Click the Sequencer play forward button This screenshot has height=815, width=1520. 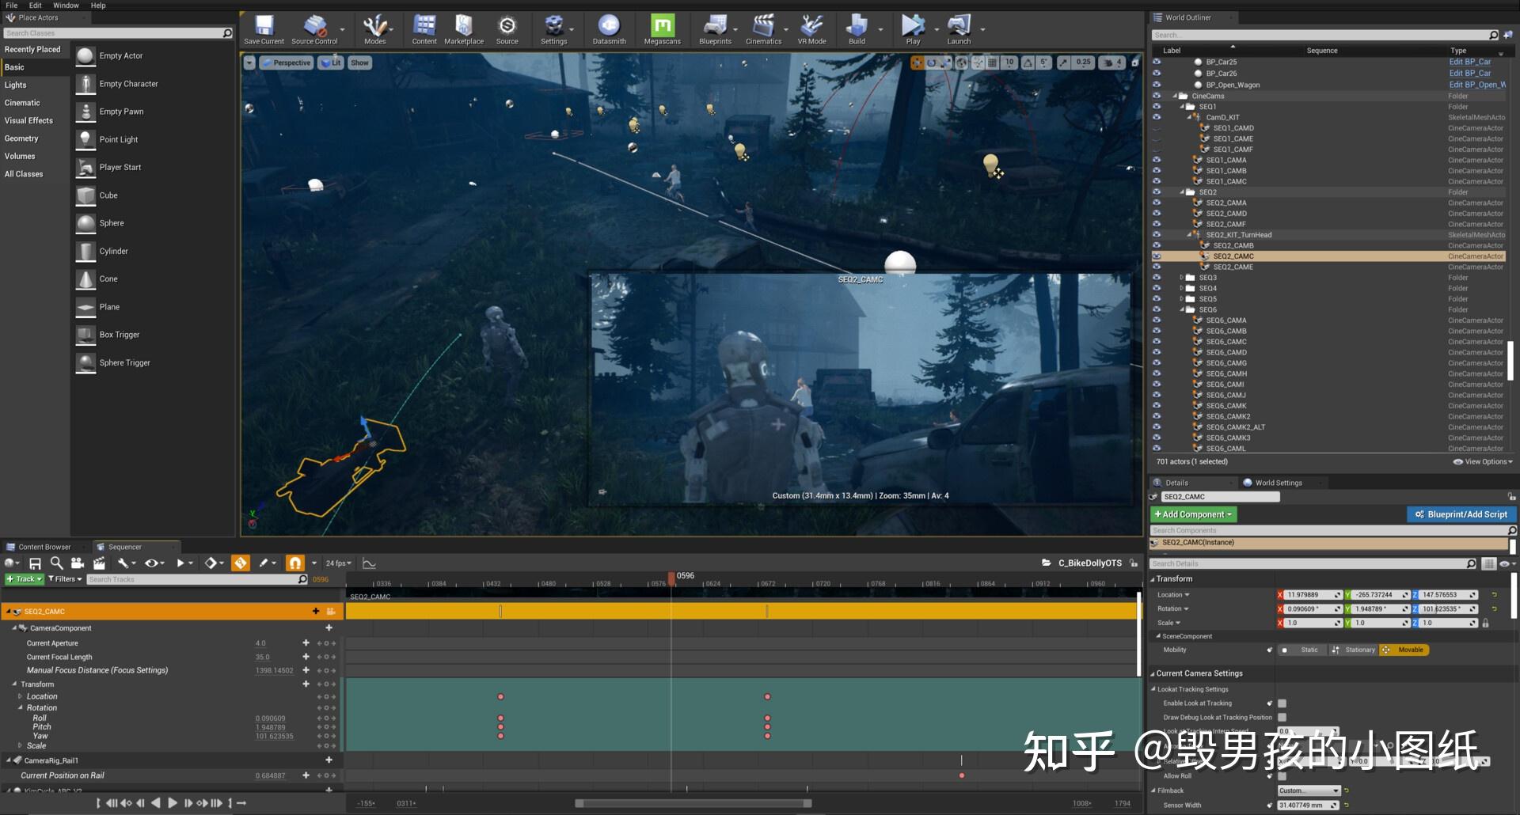pyautogui.click(x=172, y=803)
